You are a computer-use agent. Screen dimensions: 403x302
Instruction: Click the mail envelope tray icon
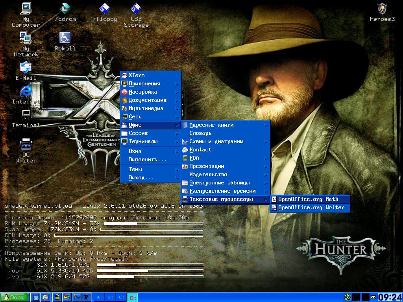click(373, 297)
